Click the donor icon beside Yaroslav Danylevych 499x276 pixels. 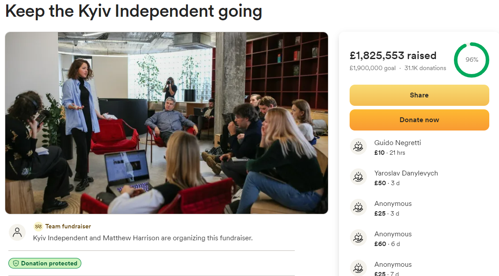[x=358, y=177]
